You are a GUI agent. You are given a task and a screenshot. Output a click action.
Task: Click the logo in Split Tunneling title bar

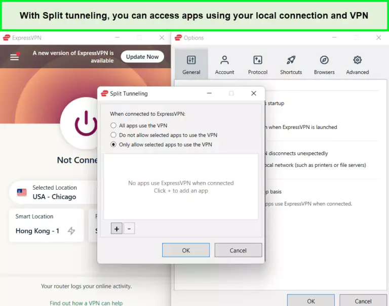tap(104, 94)
